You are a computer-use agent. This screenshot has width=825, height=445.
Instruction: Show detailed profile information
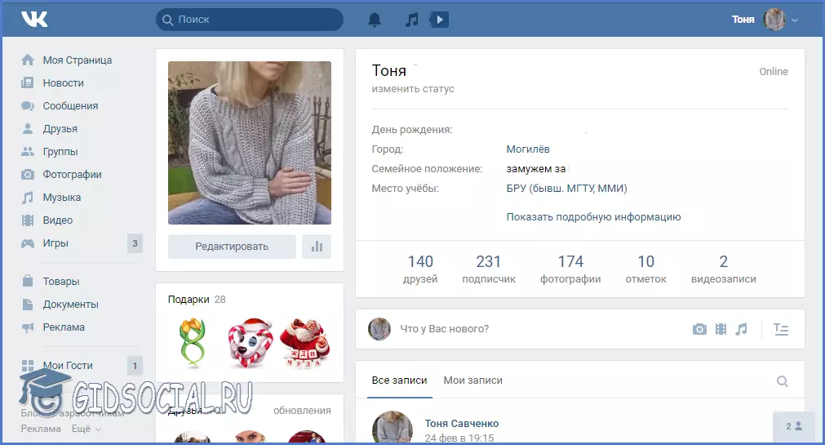point(593,217)
